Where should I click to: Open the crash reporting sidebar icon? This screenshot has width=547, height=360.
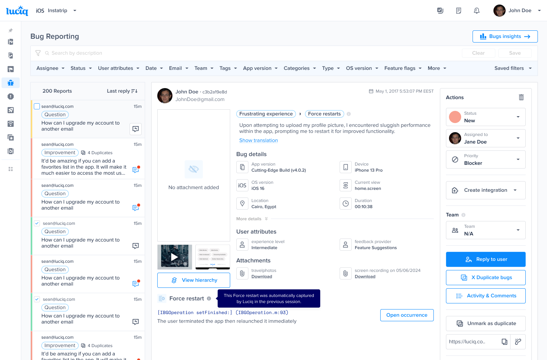click(11, 96)
